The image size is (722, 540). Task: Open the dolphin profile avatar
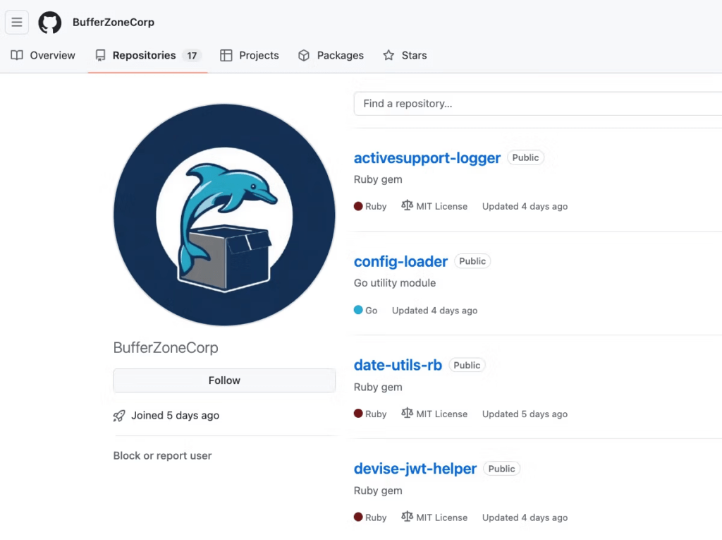click(224, 215)
